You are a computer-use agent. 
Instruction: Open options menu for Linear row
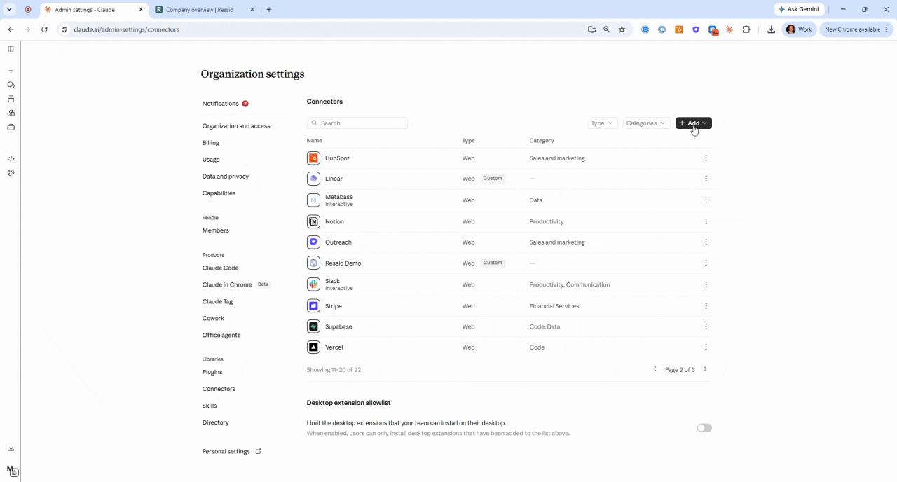tap(706, 179)
